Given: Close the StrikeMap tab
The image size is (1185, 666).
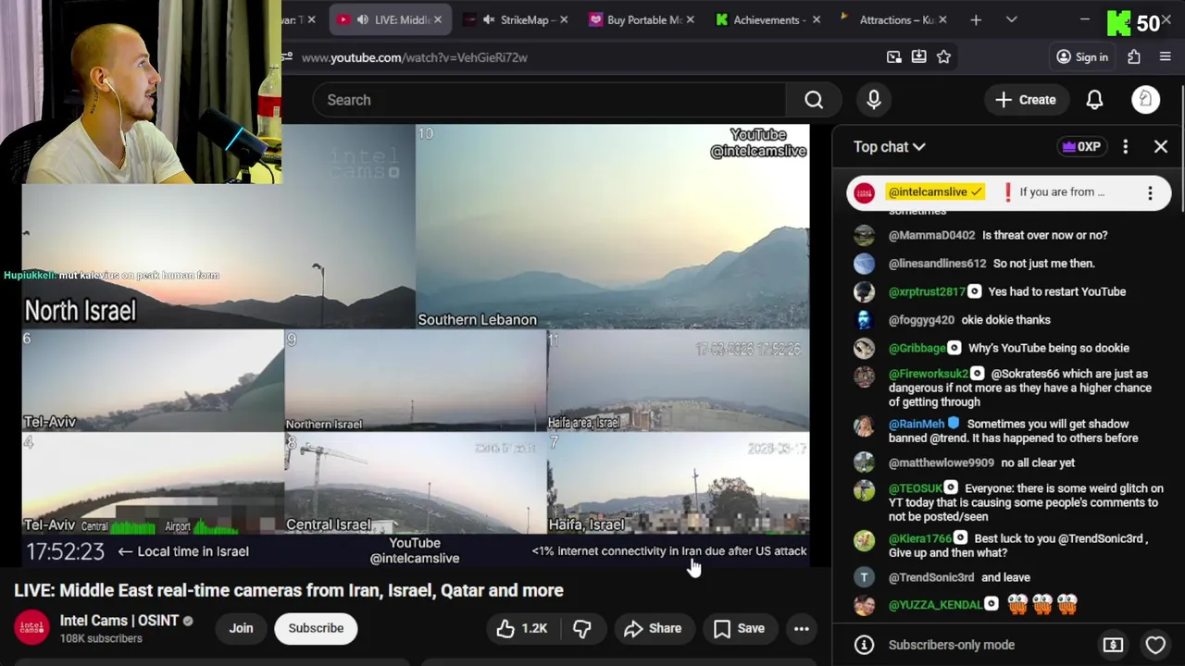Looking at the screenshot, I should [563, 19].
